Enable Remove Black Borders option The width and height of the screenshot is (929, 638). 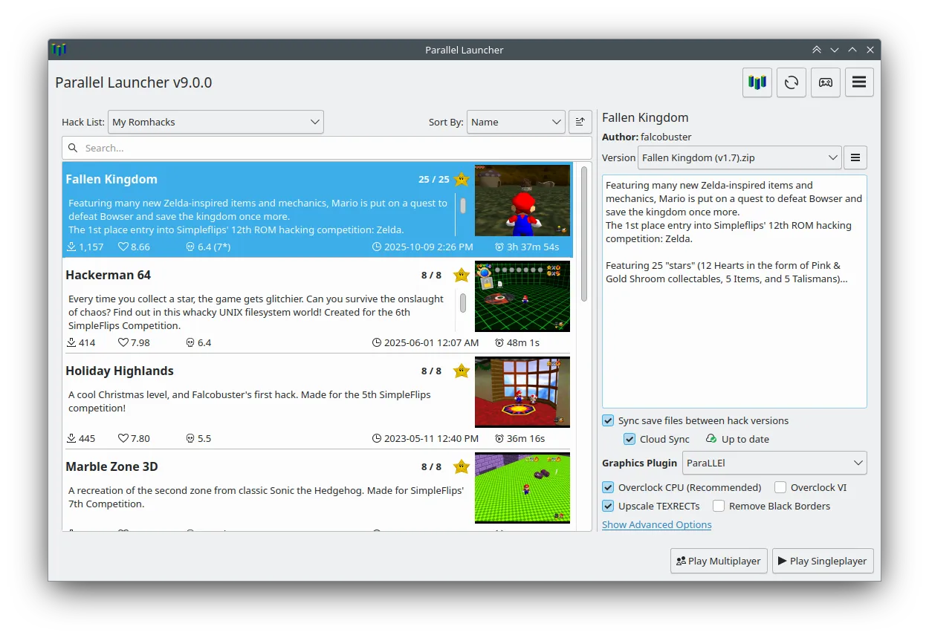click(x=719, y=506)
